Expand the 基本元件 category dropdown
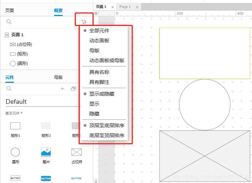The width and height of the screenshot is (252, 183). coord(14,113)
